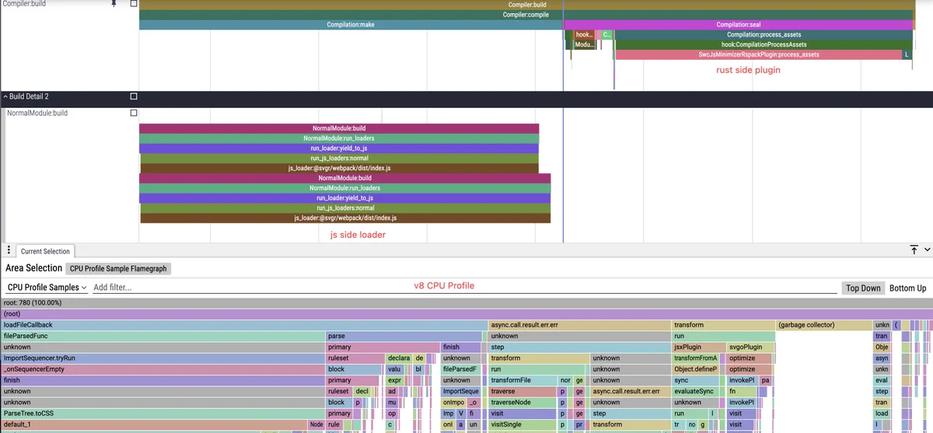Select the Top Down view button
The height and width of the screenshot is (433, 933).
[863, 288]
